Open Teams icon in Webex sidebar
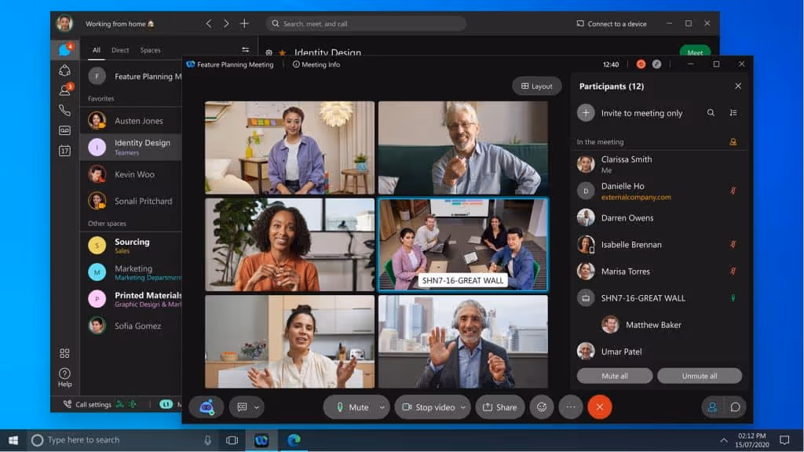The image size is (804, 452). tap(64, 70)
